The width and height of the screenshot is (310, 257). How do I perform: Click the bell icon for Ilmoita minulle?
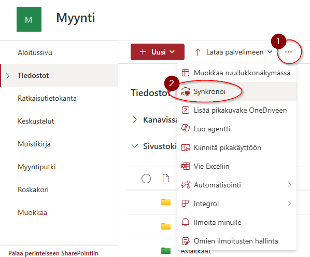(186, 222)
